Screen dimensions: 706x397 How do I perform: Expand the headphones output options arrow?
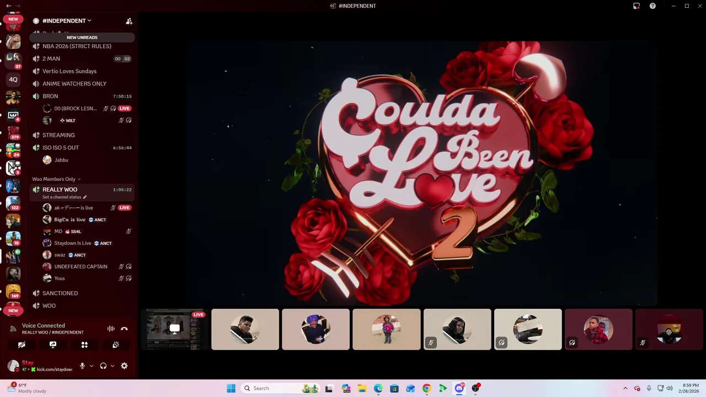tap(113, 366)
